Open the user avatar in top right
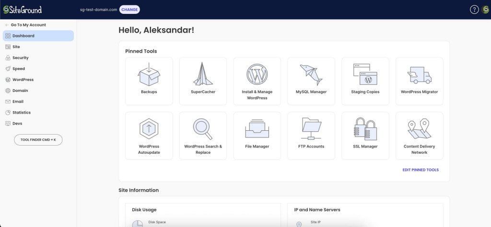The width and height of the screenshot is (491, 227). point(486,10)
